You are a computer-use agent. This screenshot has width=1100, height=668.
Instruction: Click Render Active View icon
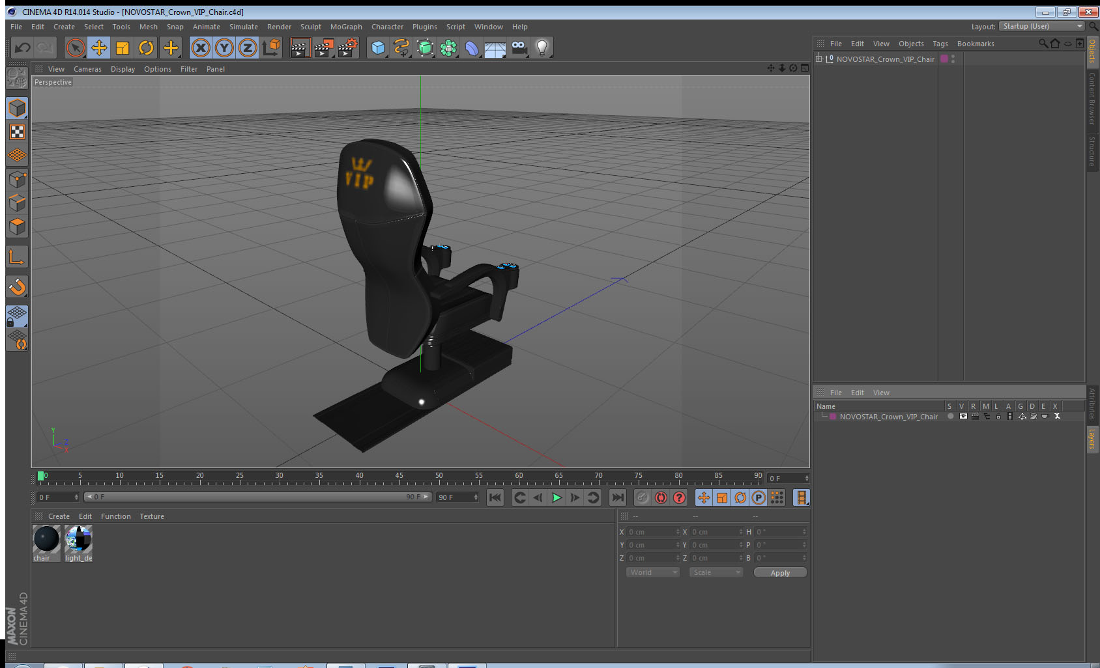click(300, 48)
